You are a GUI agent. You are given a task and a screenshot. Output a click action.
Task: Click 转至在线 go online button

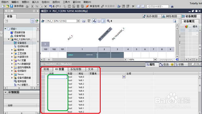coord(93,6)
